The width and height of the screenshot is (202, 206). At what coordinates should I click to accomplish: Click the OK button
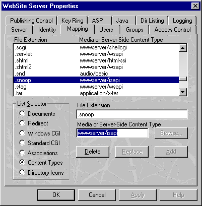tap(56, 195)
